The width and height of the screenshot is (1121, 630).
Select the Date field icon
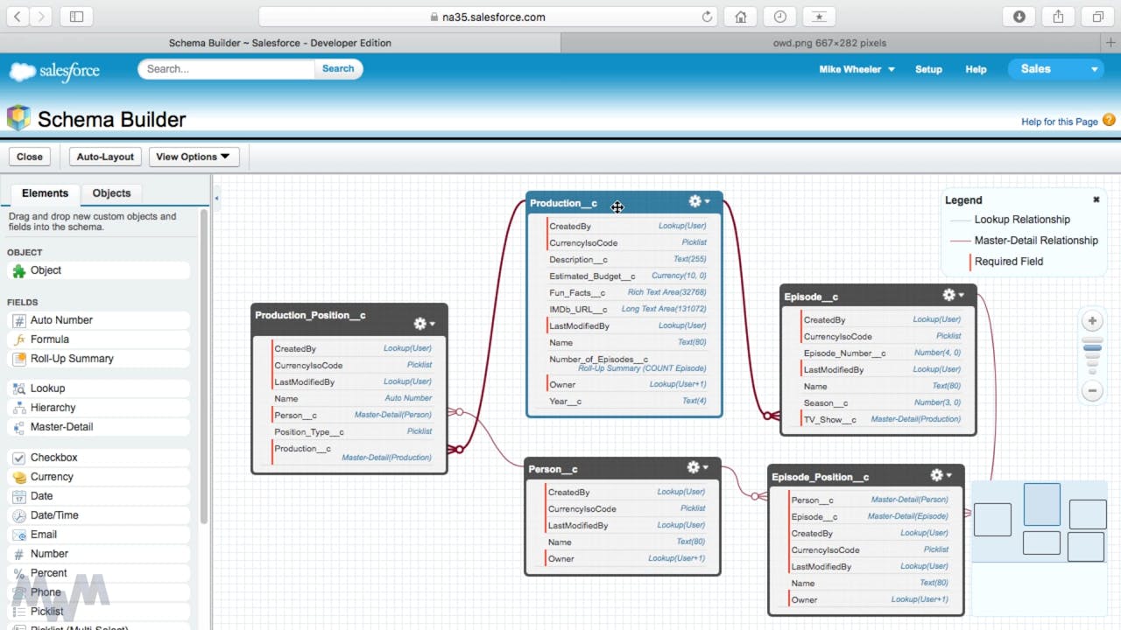coord(18,496)
